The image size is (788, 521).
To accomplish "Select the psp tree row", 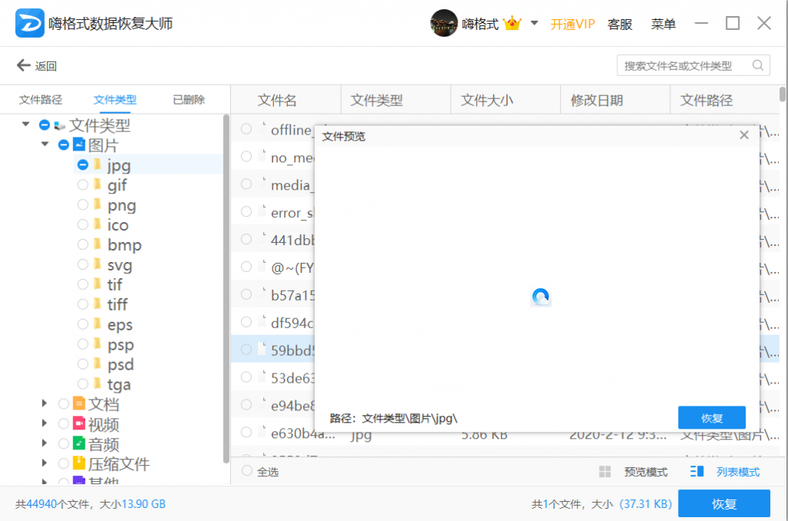I will click(121, 344).
